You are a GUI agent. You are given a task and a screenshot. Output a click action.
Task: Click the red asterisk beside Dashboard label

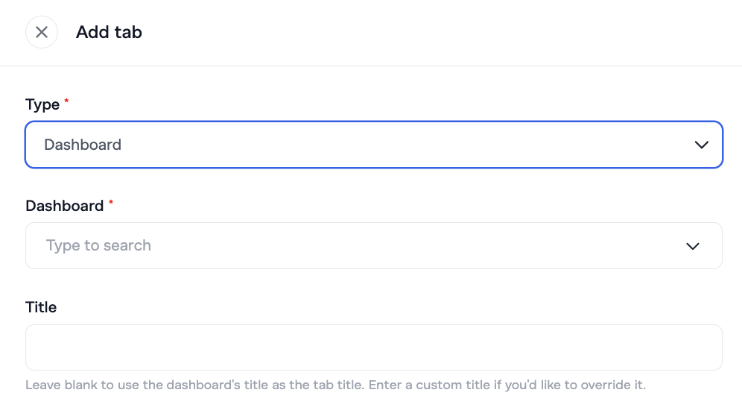111,203
